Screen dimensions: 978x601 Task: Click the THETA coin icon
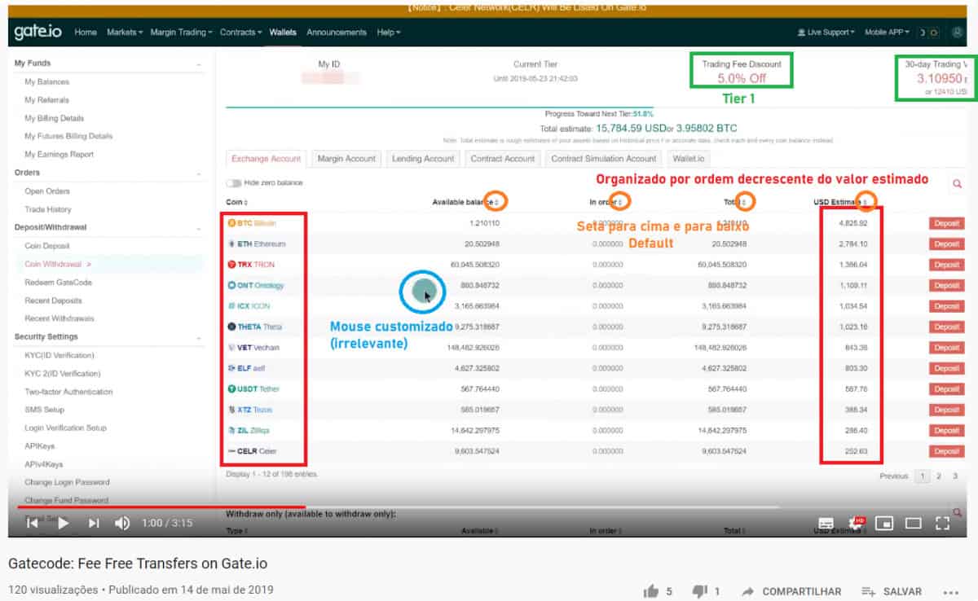point(231,327)
